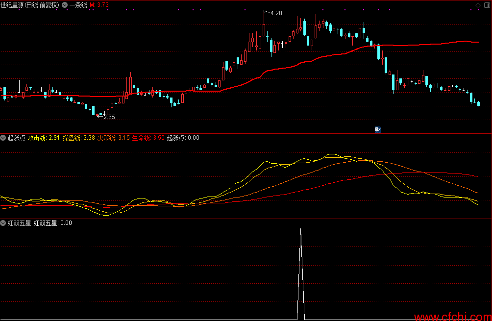This screenshot has width=492, height=321.
Task: Click the 红双五星: 0.00 legend value
Action: click(x=53, y=223)
